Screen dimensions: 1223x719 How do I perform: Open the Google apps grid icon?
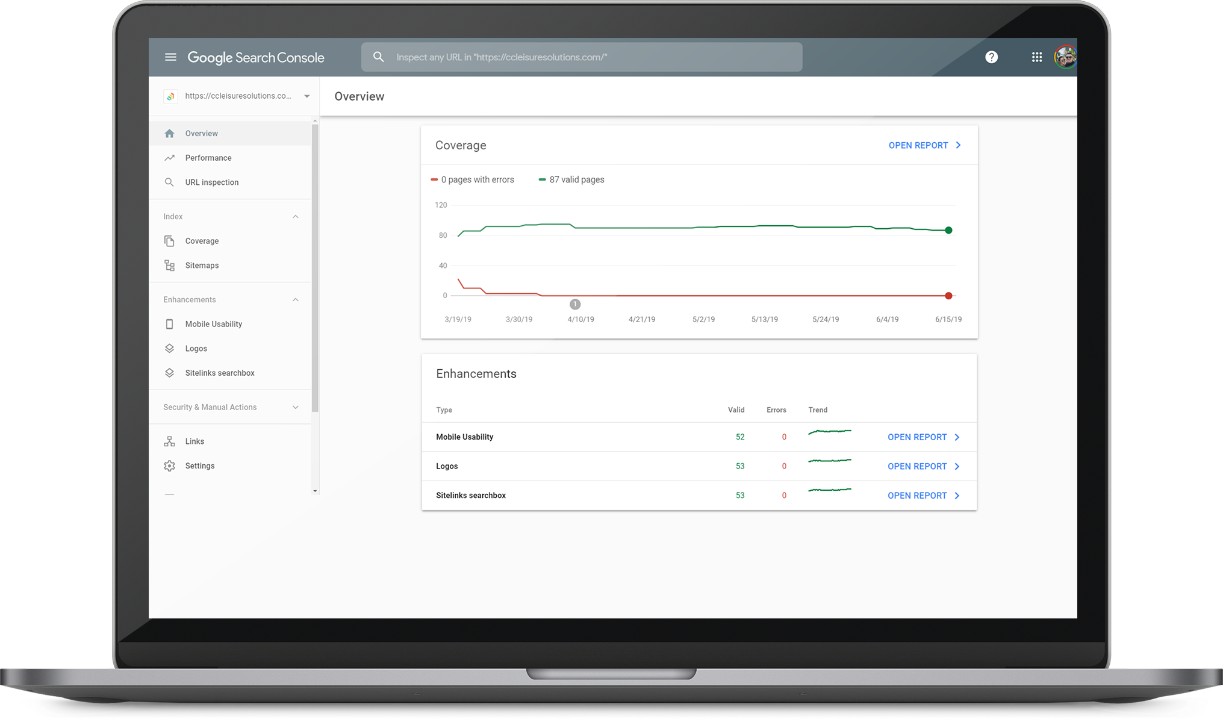[1036, 57]
